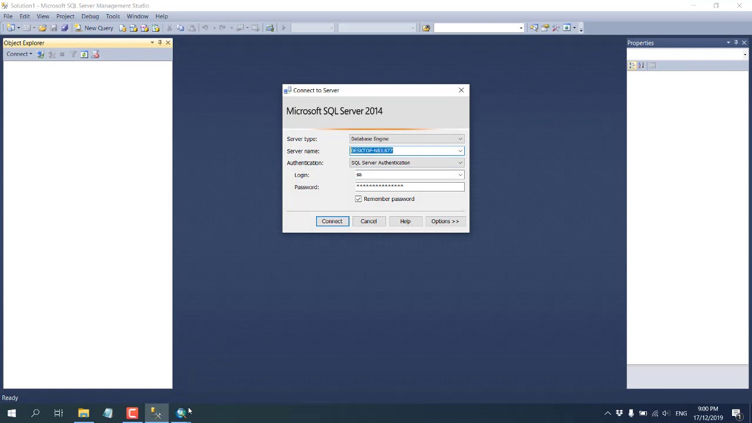
Task: Click the Open File folder toolbar icon
Action: (42, 28)
